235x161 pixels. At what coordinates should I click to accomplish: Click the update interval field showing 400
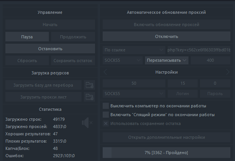(x=210, y=60)
